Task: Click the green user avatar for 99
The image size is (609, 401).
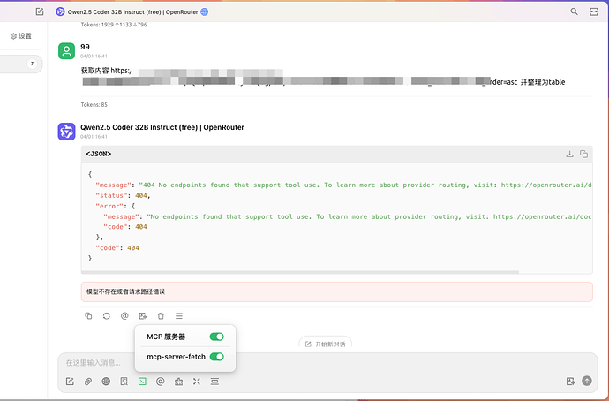Action: coord(66,51)
